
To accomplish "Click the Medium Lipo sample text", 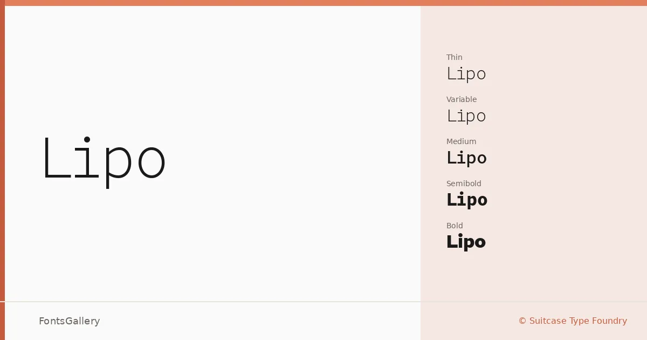I will click(466, 158).
